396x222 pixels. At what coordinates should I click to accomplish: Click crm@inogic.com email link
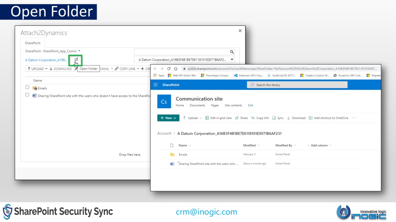click(207, 212)
